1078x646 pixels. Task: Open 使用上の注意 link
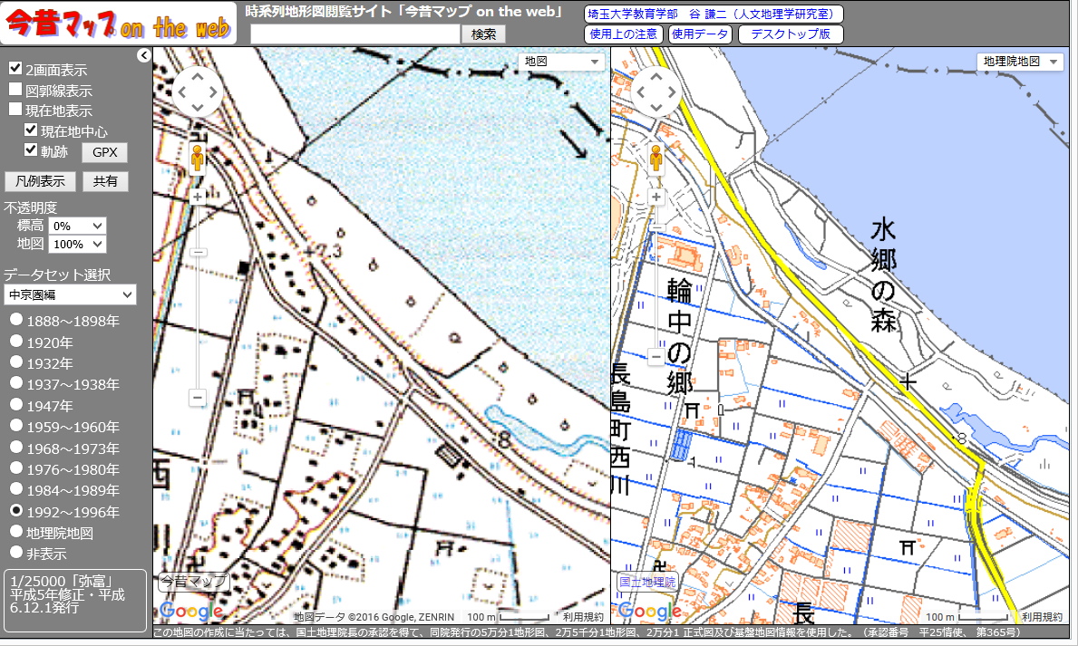624,34
